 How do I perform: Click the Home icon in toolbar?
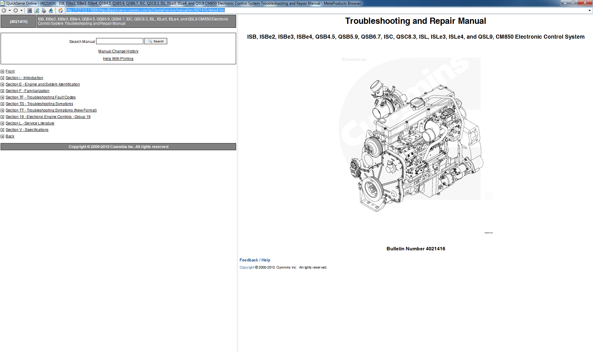(x=61, y=10)
